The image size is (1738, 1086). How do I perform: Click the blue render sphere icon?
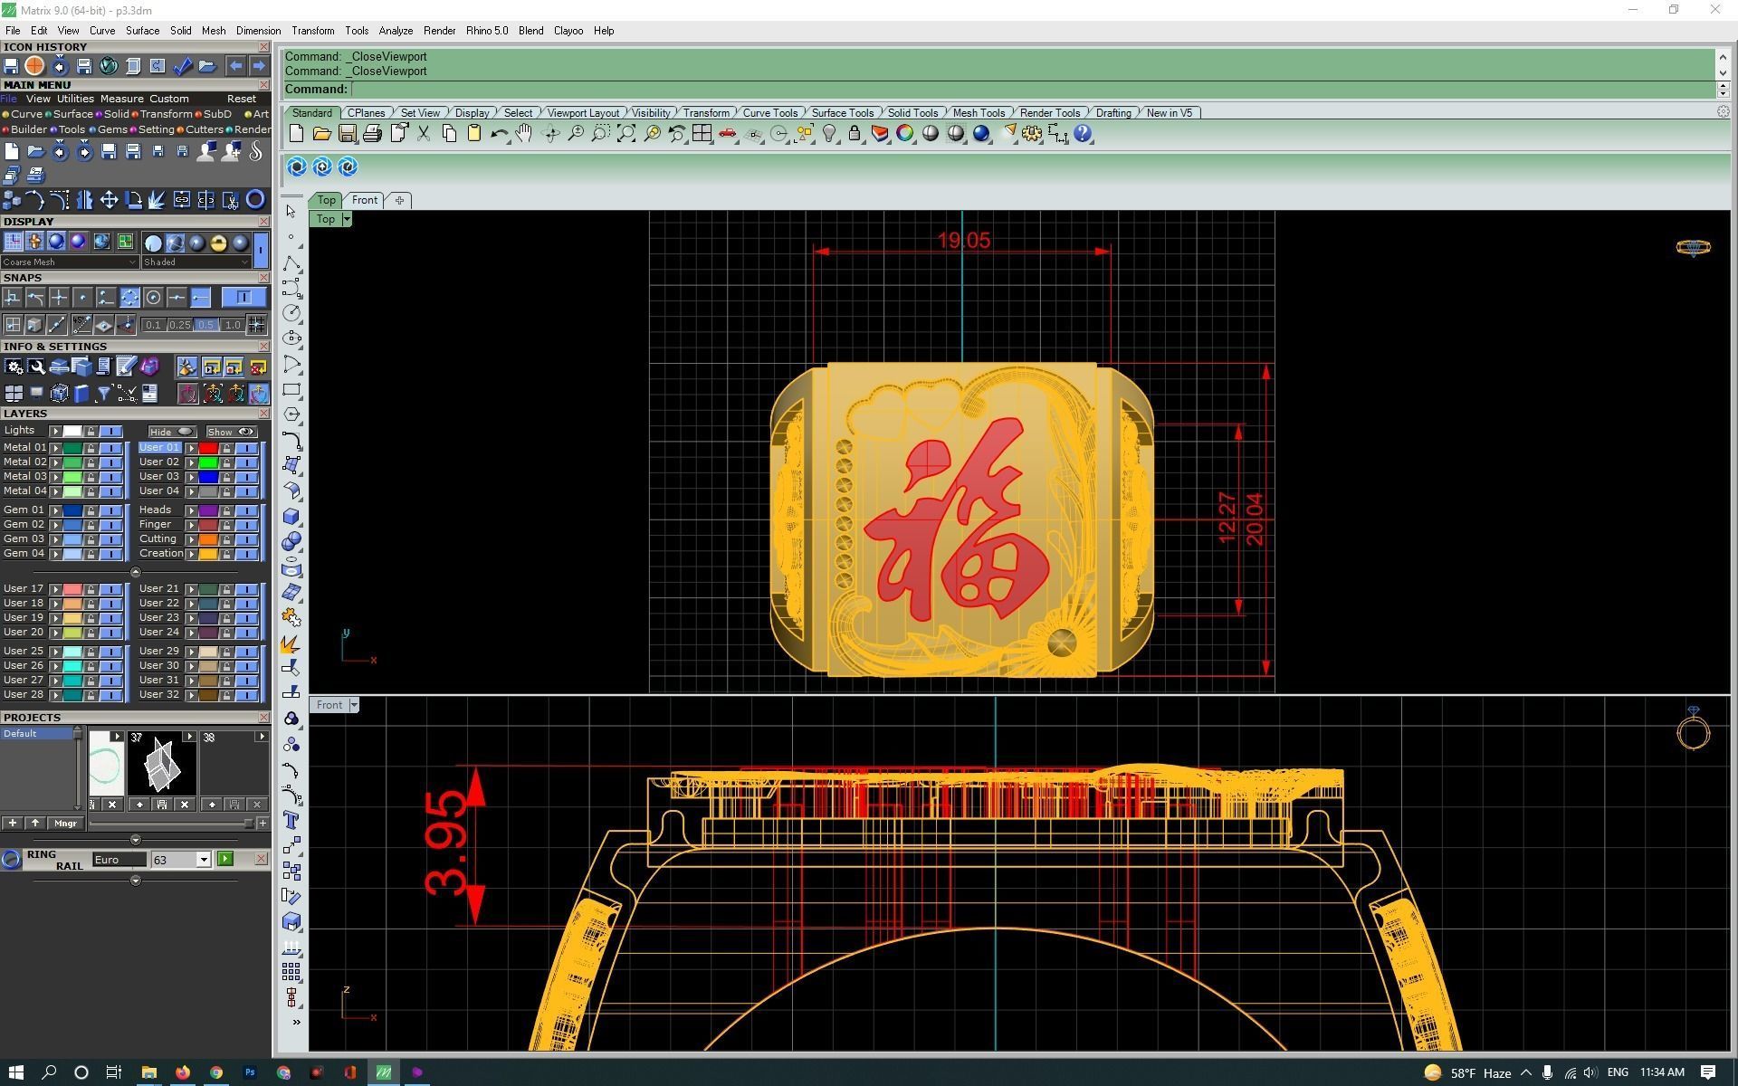pyautogui.click(x=981, y=134)
